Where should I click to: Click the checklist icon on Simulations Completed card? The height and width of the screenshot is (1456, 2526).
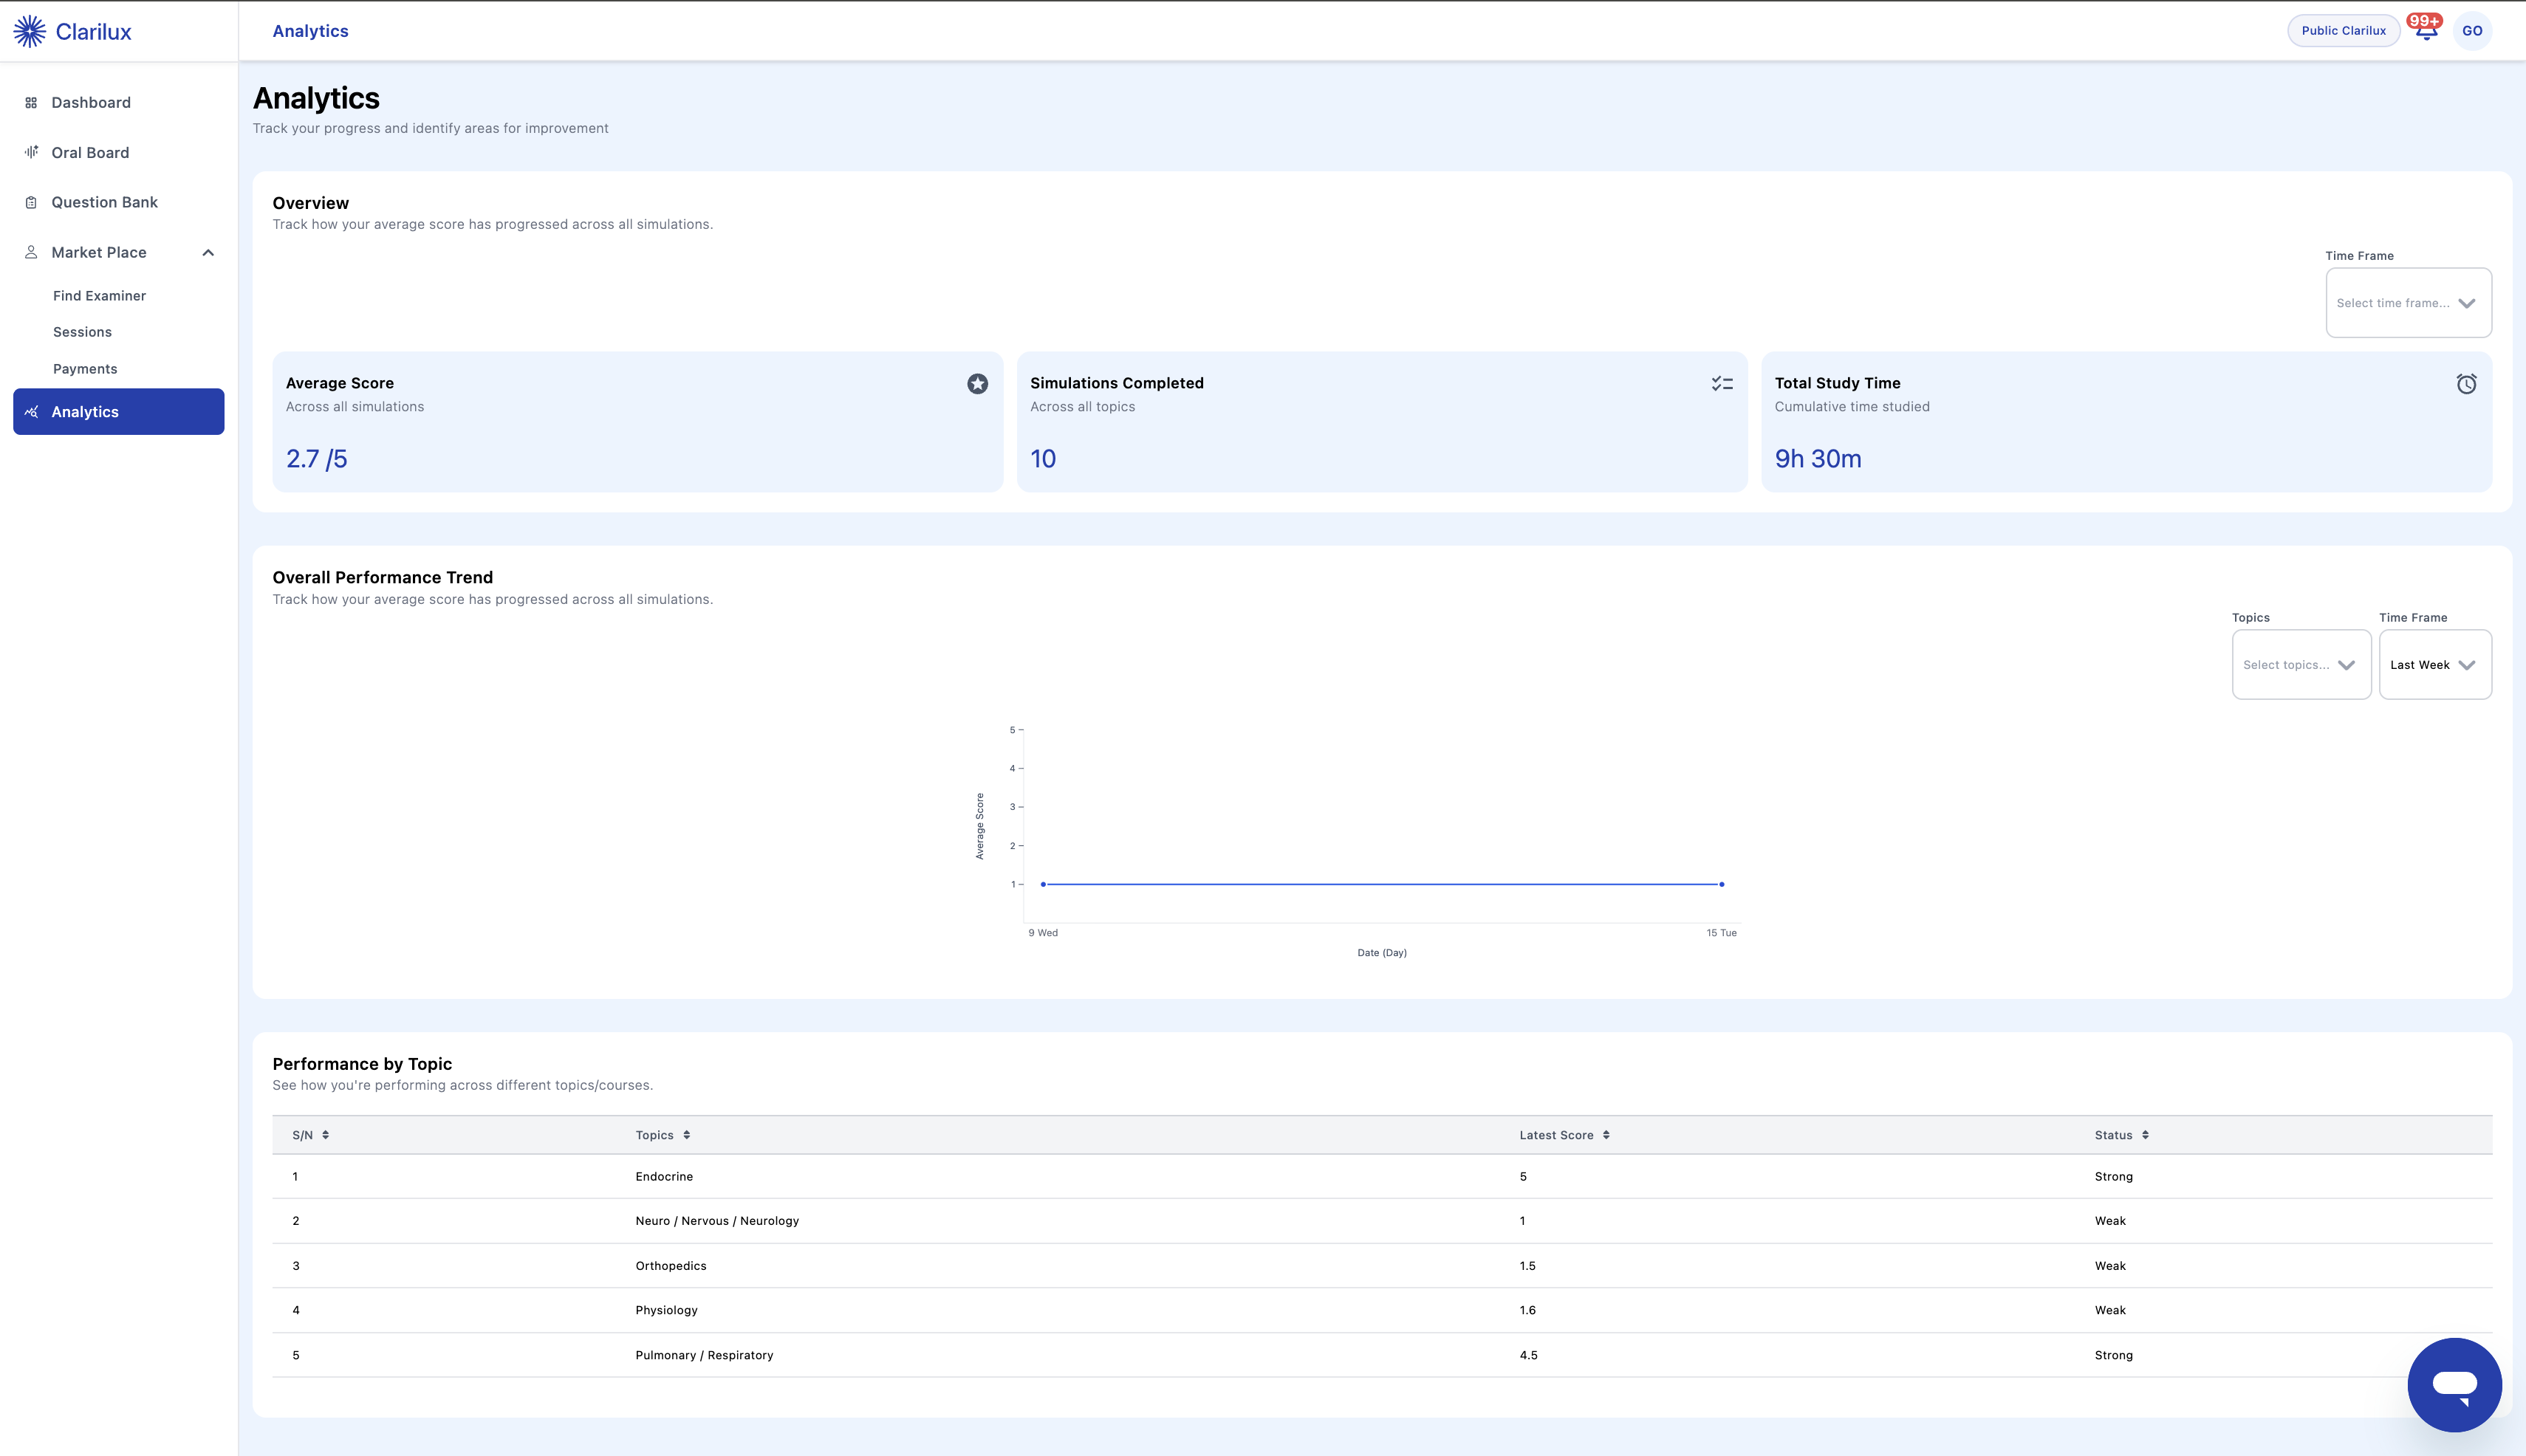[1722, 384]
